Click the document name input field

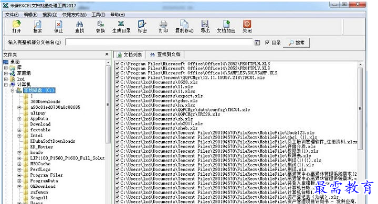click(x=159, y=42)
